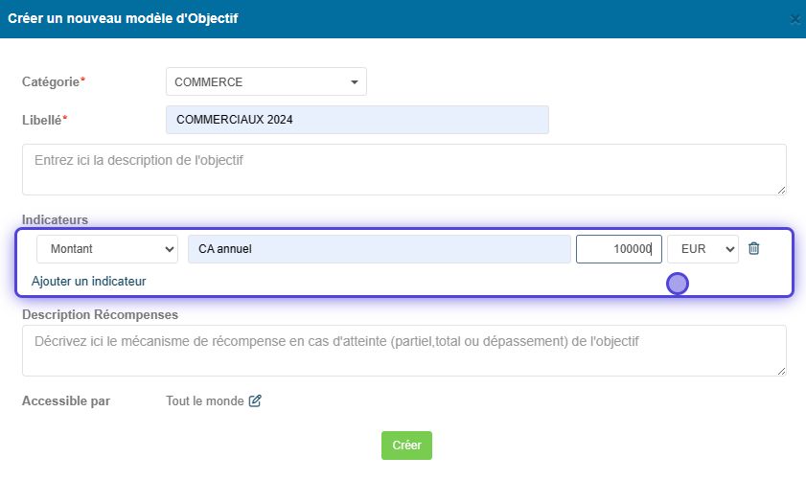Open the EUR currency dropdown

(x=702, y=249)
